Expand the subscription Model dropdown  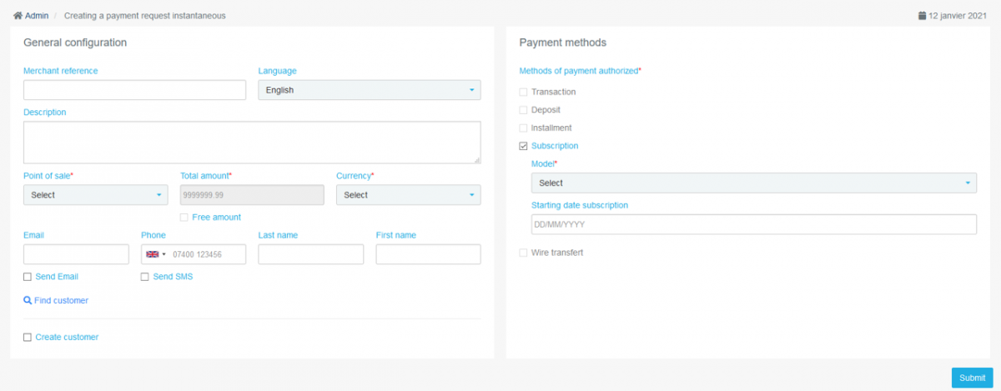pos(754,183)
